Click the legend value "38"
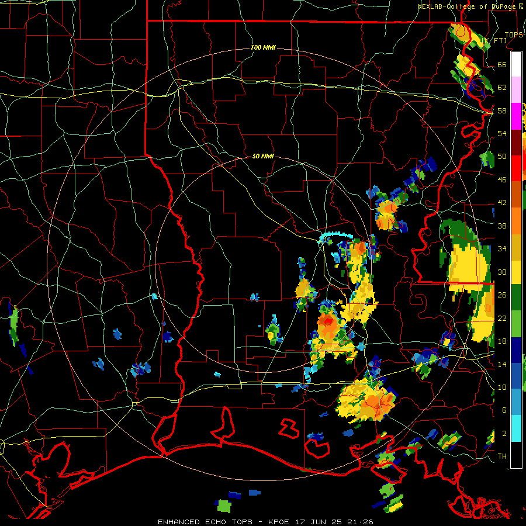The width and height of the screenshot is (526, 526). 502,226
